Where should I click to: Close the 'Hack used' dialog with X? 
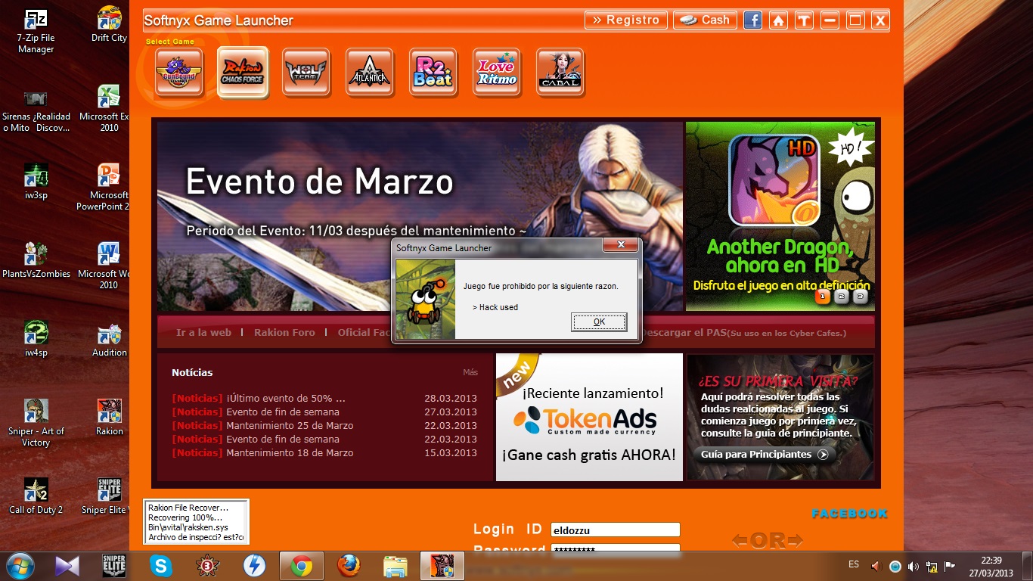[x=621, y=245]
